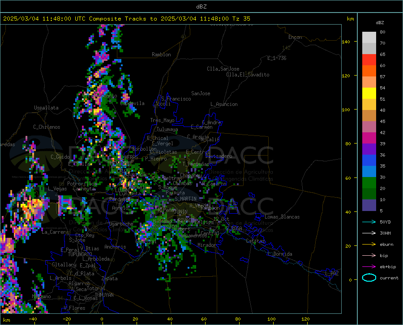Click the Encon place label

point(295,37)
